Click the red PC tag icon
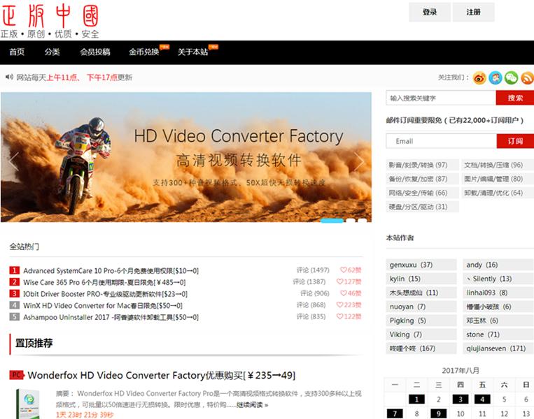 click(x=17, y=375)
